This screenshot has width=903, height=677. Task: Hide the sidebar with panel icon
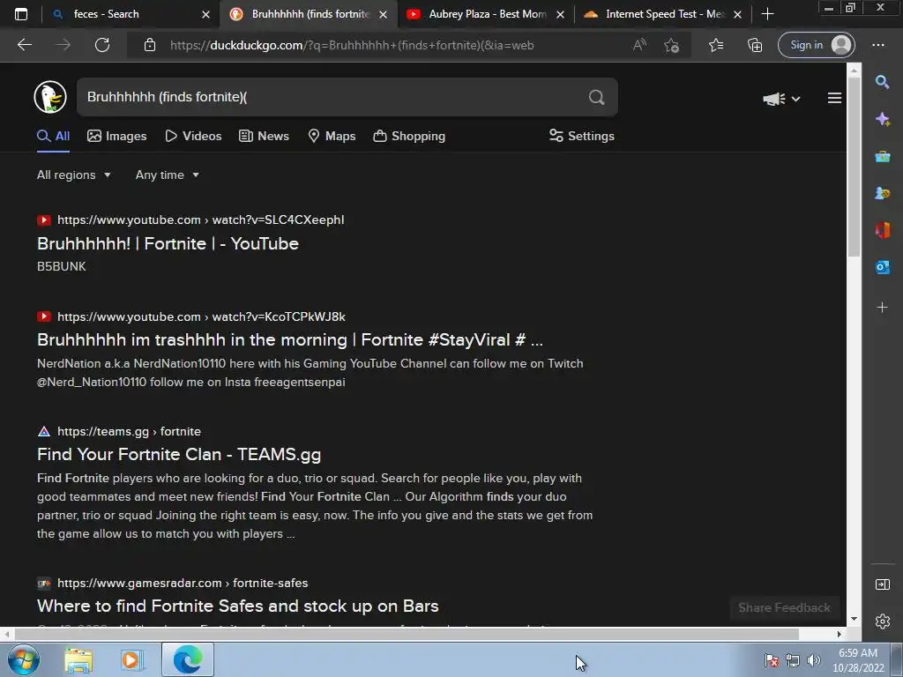point(882,584)
